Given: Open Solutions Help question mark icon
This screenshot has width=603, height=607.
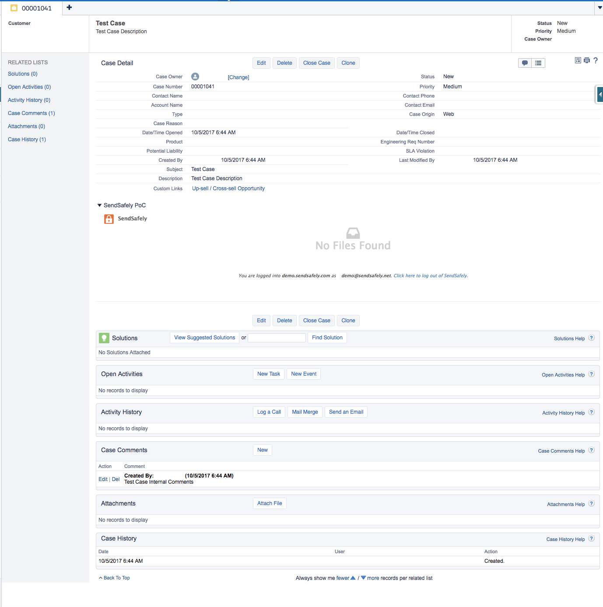Looking at the screenshot, I should 591,338.
